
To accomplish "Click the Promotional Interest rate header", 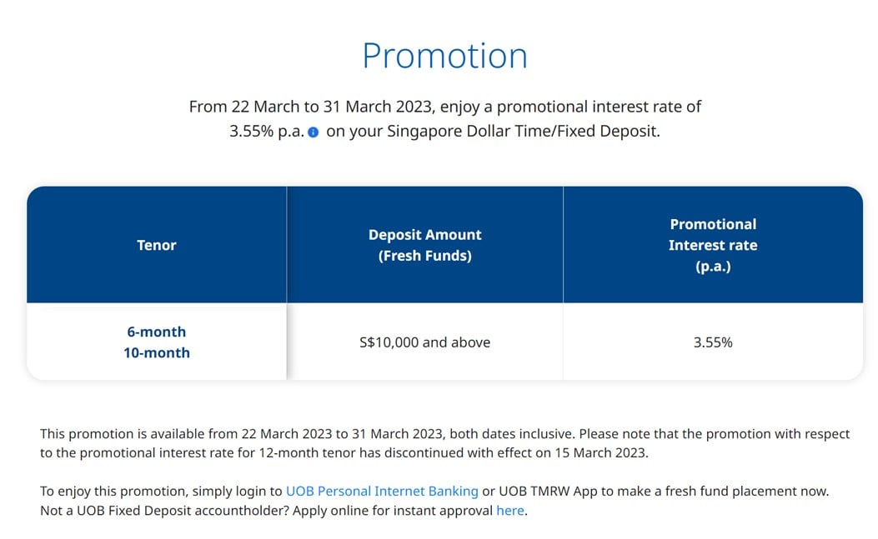I will [x=713, y=245].
